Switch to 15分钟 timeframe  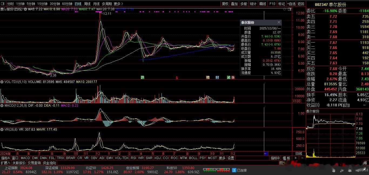(42, 4)
